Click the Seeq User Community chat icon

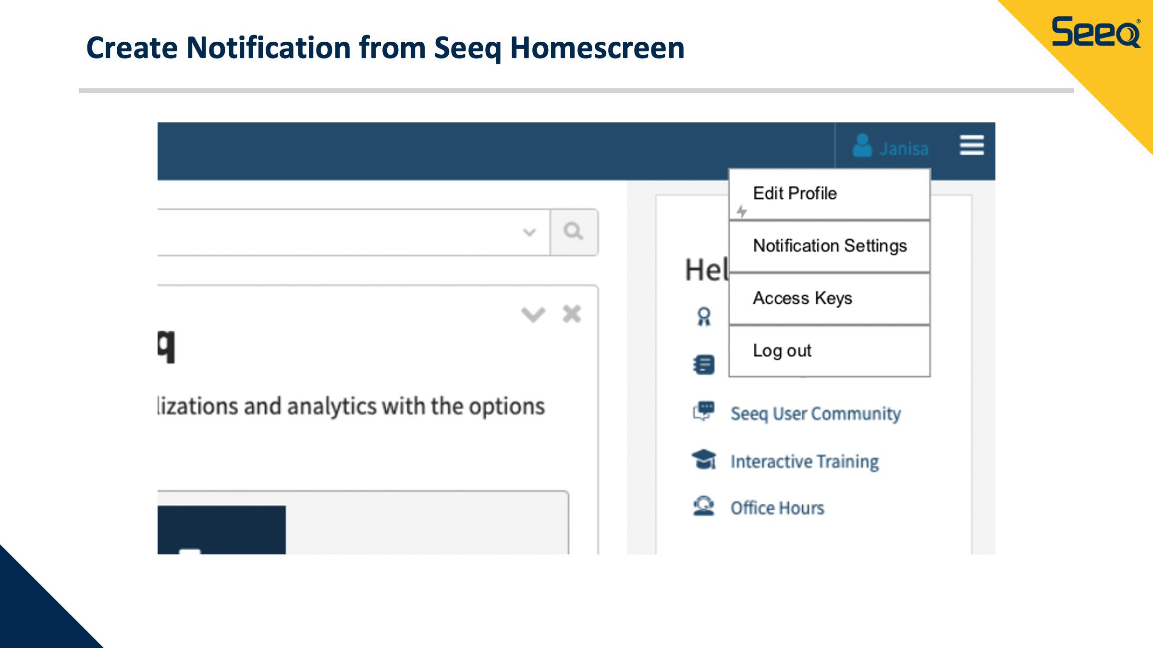(x=704, y=411)
